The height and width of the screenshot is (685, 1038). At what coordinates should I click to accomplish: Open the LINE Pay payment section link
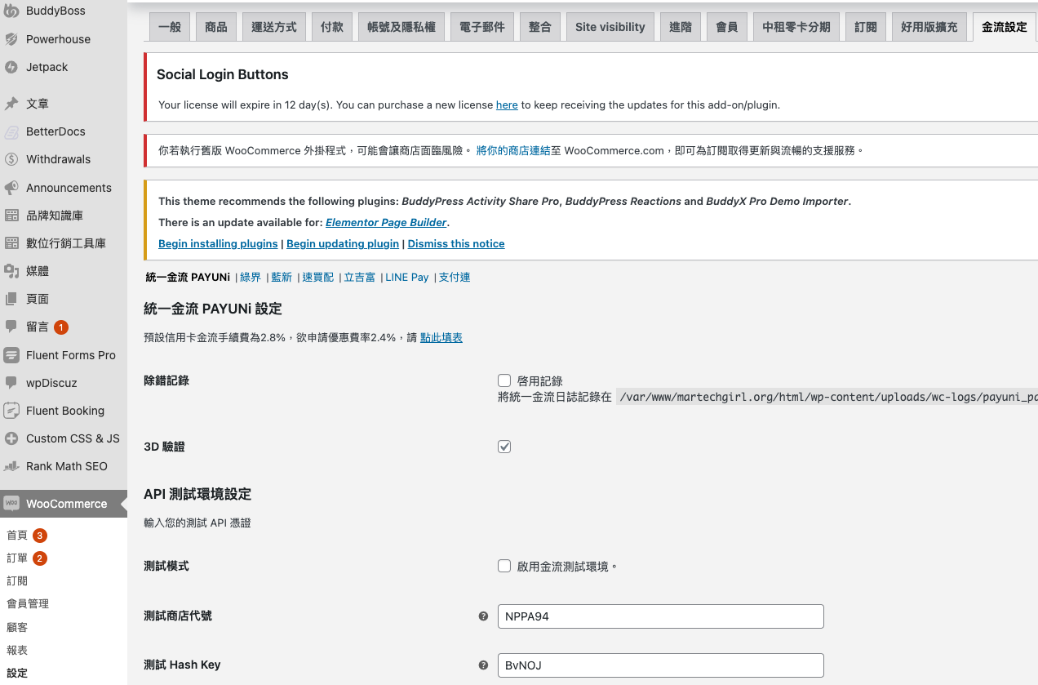click(406, 277)
